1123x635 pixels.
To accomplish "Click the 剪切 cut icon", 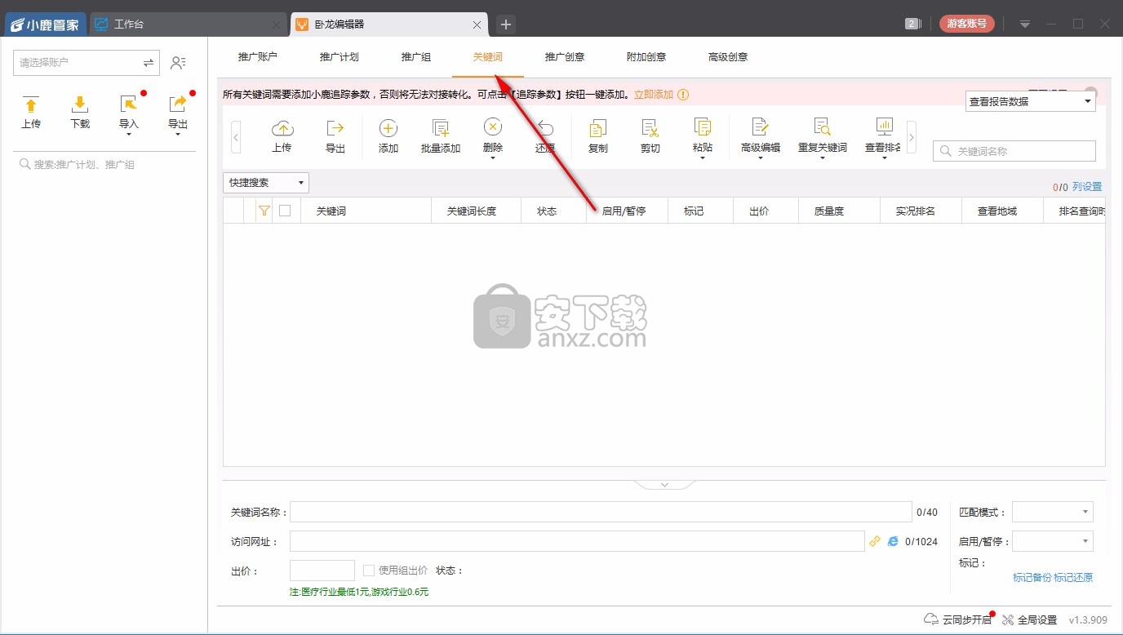I will pyautogui.click(x=650, y=128).
